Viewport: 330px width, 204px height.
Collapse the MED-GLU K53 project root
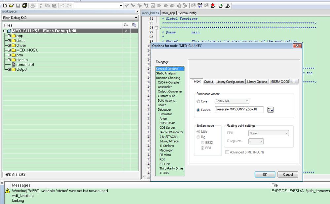coord(5,31)
